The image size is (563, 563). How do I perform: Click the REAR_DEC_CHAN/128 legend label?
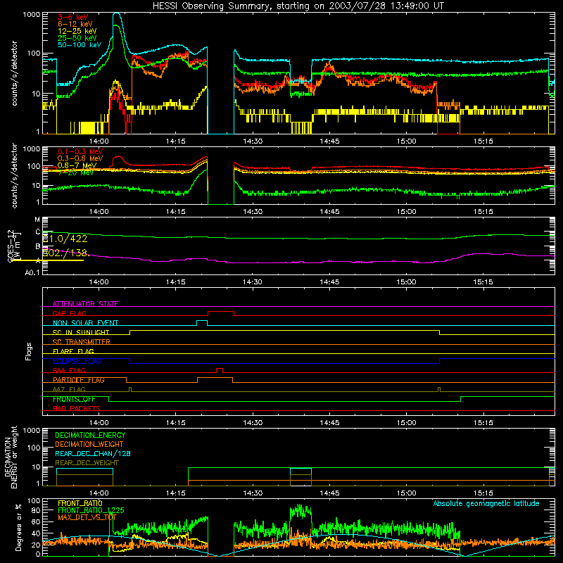93,453
